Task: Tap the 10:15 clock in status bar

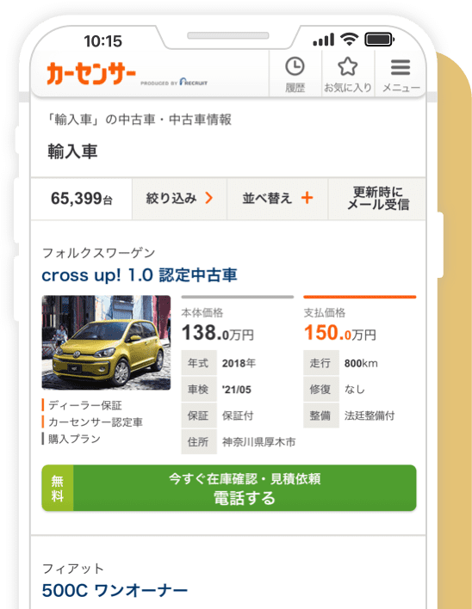Action: pos(102,41)
